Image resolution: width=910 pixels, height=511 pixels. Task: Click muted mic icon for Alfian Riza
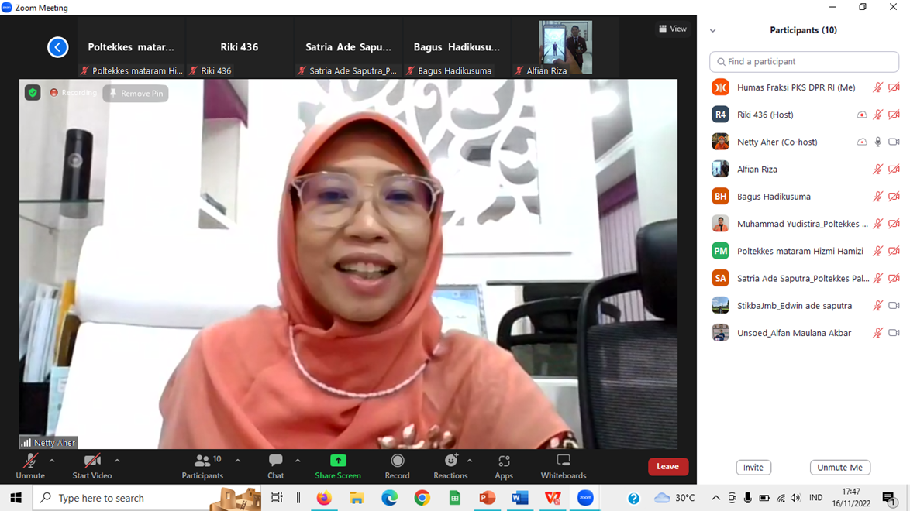877,170
